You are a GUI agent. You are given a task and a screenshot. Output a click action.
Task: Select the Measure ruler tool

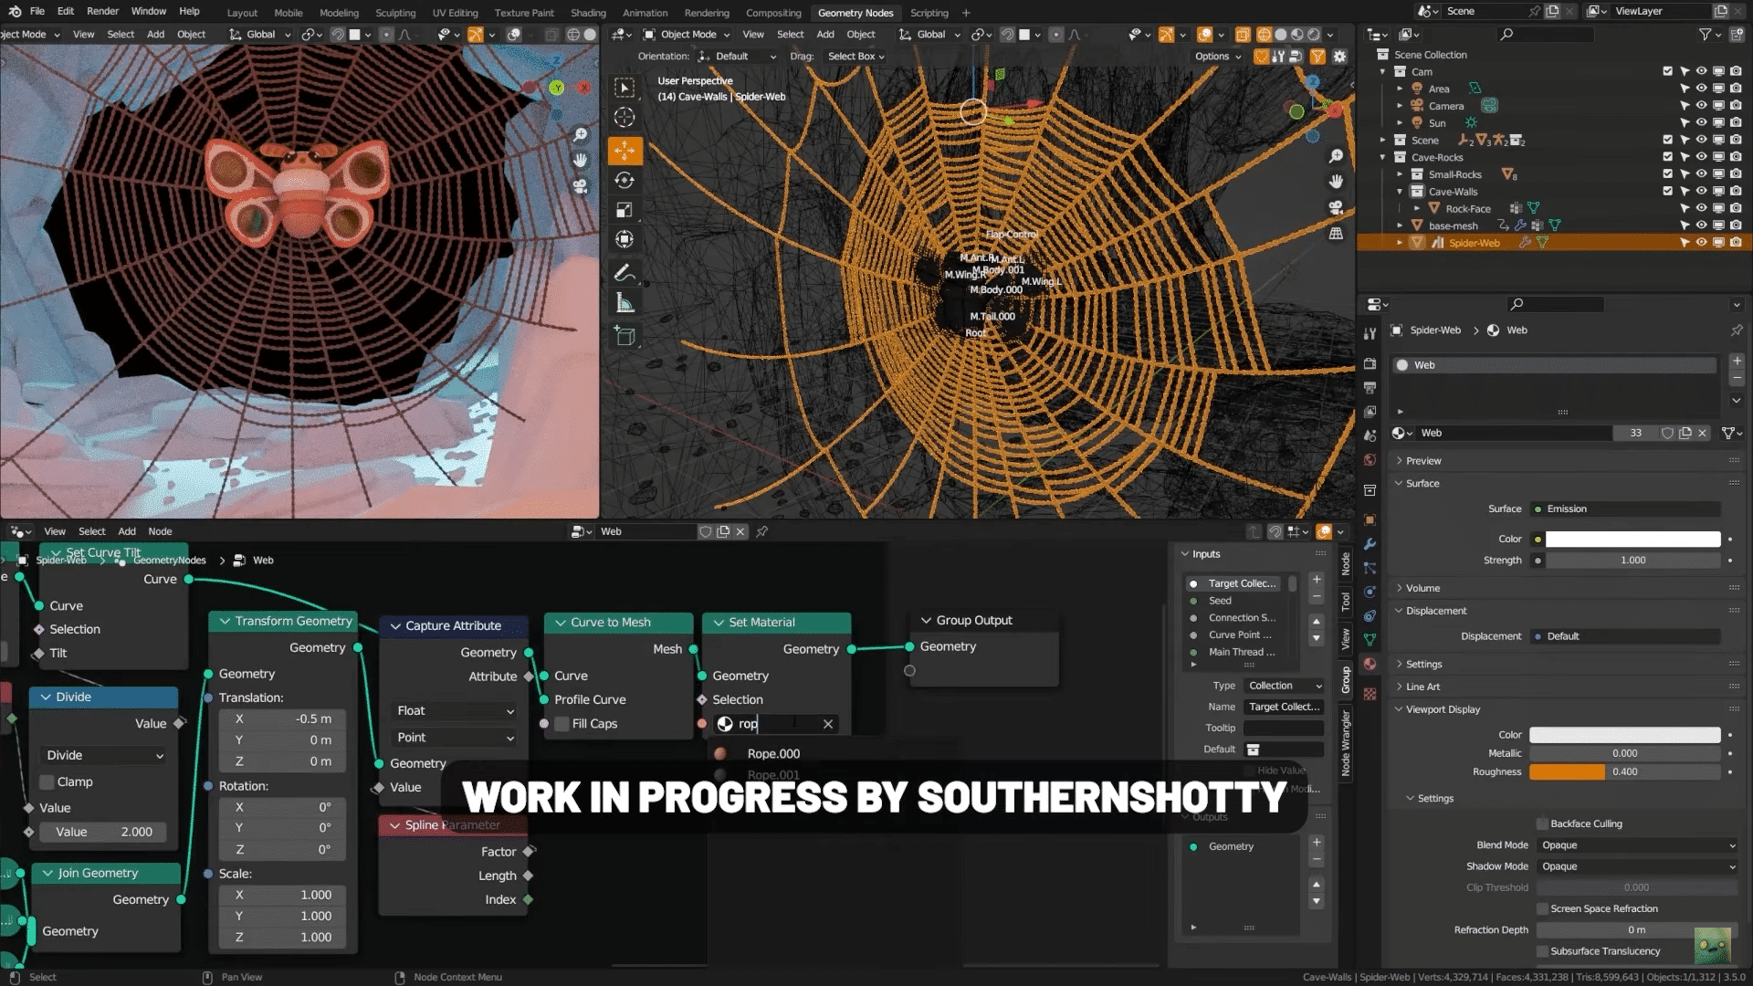(625, 303)
